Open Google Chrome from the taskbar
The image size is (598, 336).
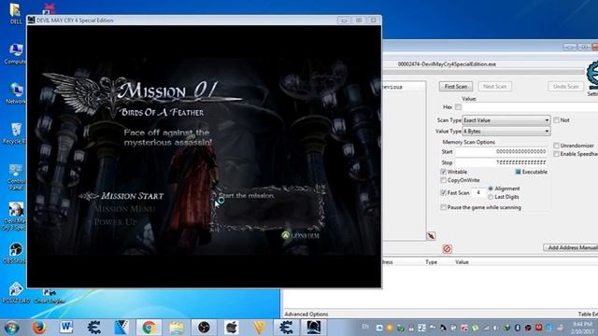click(149, 328)
